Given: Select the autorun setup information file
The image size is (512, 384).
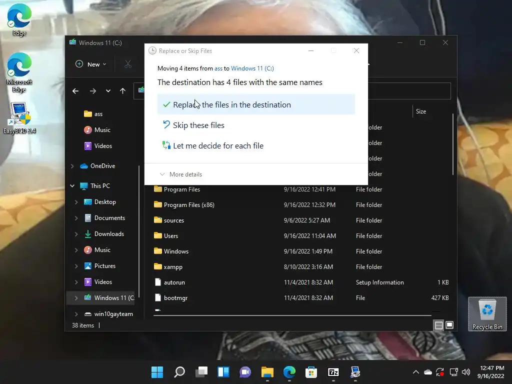Looking at the screenshot, I should click(x=300, y=282).
